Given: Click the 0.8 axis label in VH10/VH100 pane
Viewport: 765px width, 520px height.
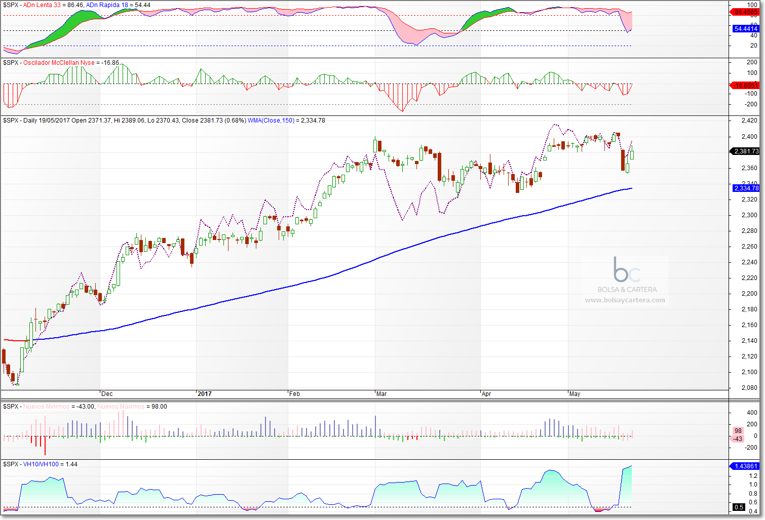Looking at the screenshot, I should click(x=753, y=494).
